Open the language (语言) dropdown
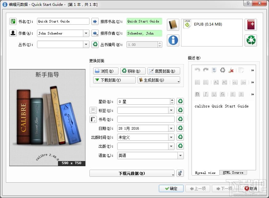This screenshot has width=269, height=198. pyautogui.click(x=180, y=155)
